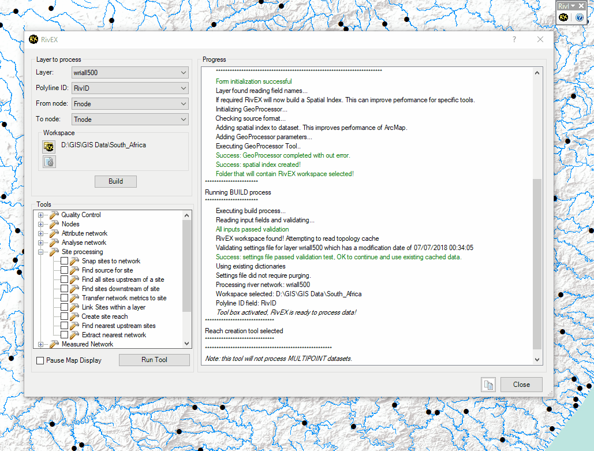The image size is (594, 451).
Task: Click the Close button
Action: (x=521, y=385)
